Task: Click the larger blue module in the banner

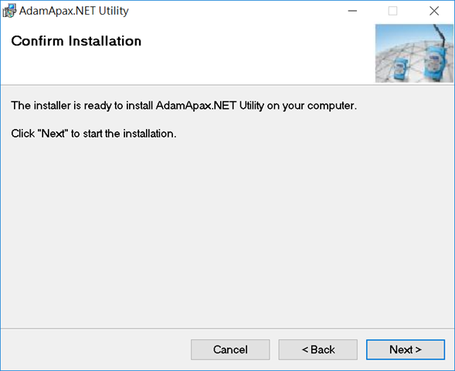Action: 435,63
